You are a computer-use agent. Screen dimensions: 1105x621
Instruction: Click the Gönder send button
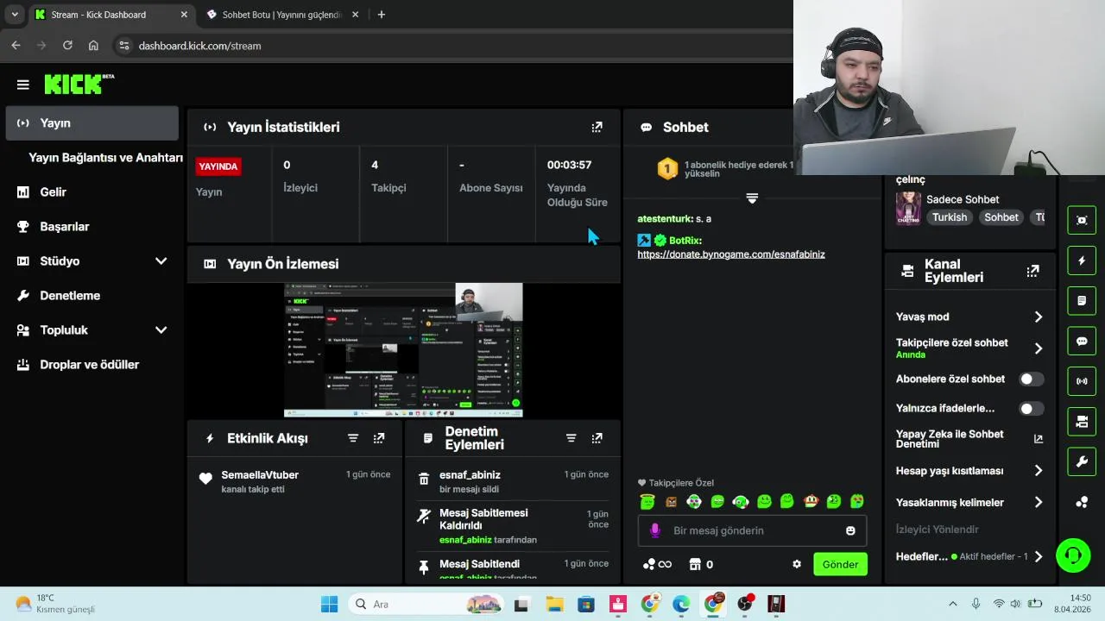click(840, 564)
